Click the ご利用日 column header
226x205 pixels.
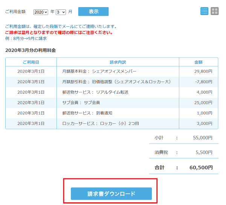pos(31,62)
